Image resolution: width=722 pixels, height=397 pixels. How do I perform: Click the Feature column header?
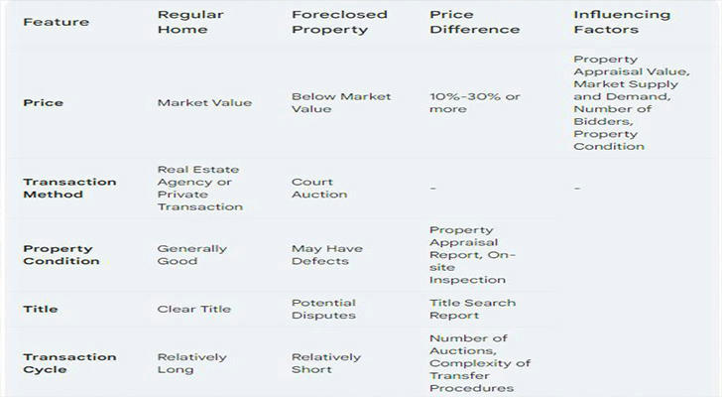tap(57, 22)
